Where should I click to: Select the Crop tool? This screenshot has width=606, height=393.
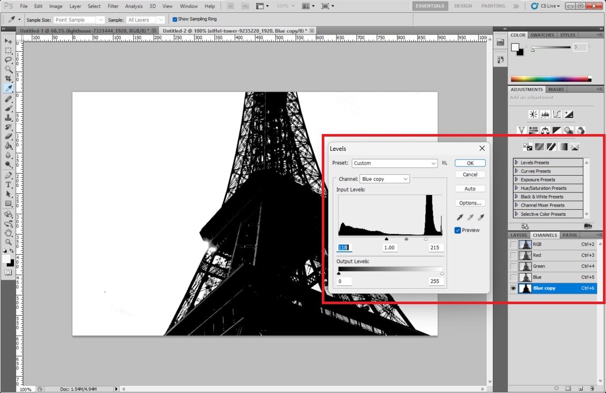(8, 79)
